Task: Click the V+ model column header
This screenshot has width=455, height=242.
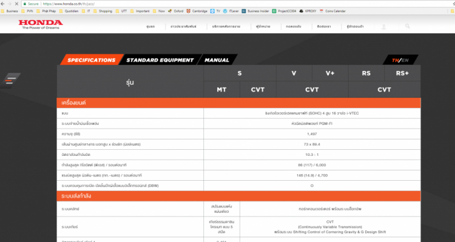Action: click(330, 73)
